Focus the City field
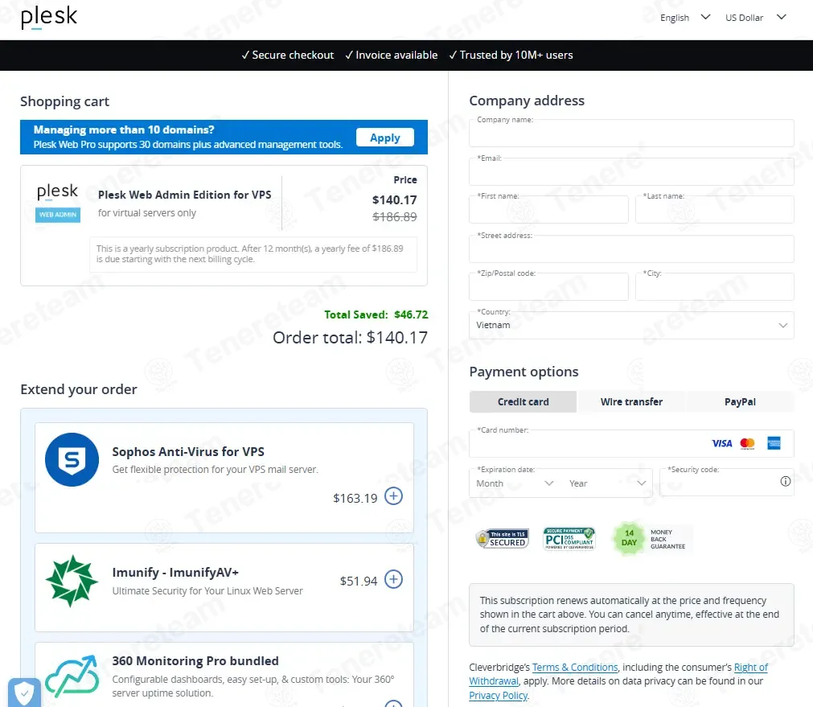Image resolution: width=813 pixels, height=707 pixels. point(714,287)
